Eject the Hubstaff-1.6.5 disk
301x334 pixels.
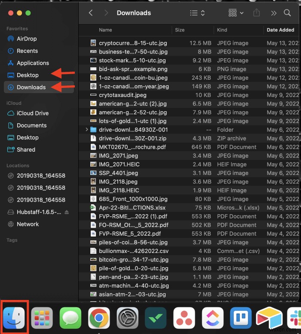click(x=67, y=212)
